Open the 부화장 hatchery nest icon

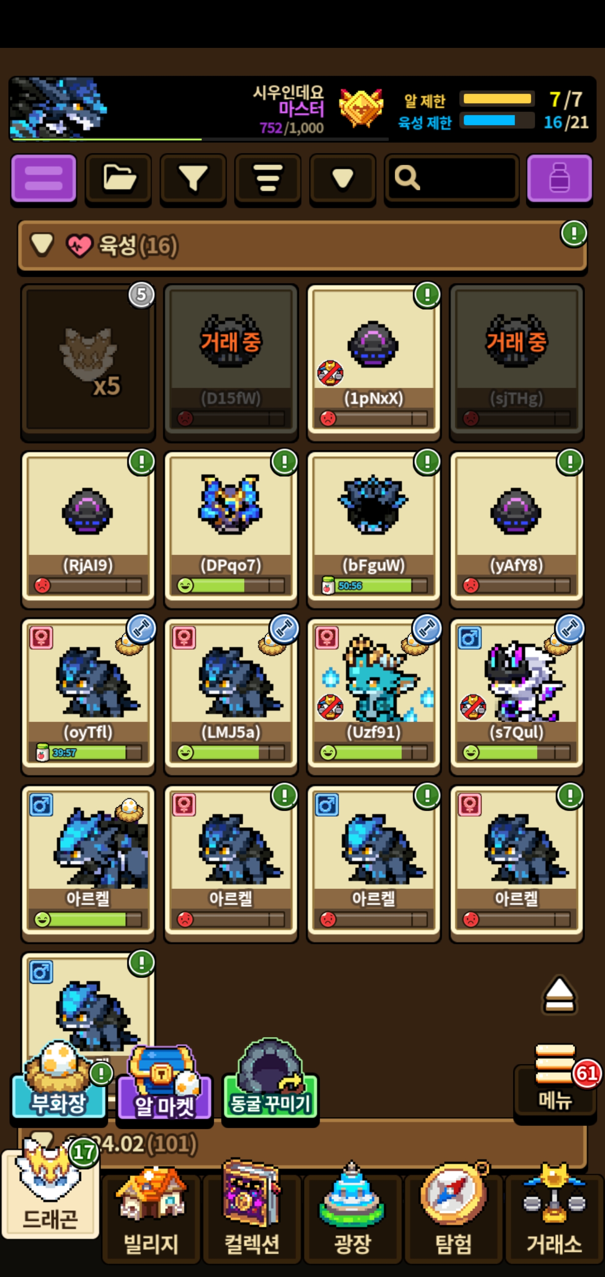pyautogui.click(x=58, y=1081)
